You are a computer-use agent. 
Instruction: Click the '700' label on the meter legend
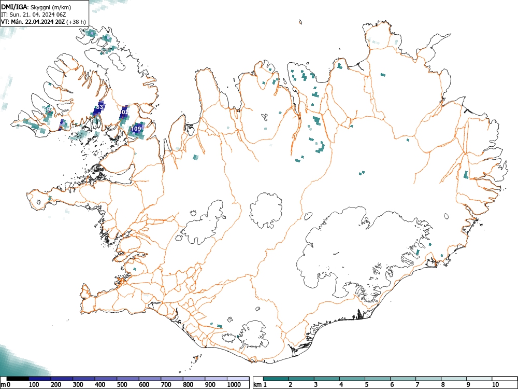pos(166,385)
